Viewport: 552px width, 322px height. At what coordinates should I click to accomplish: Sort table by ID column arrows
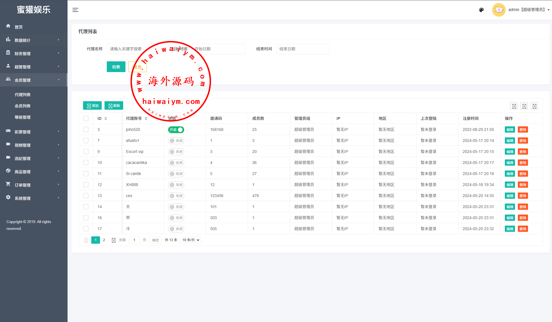106,118
